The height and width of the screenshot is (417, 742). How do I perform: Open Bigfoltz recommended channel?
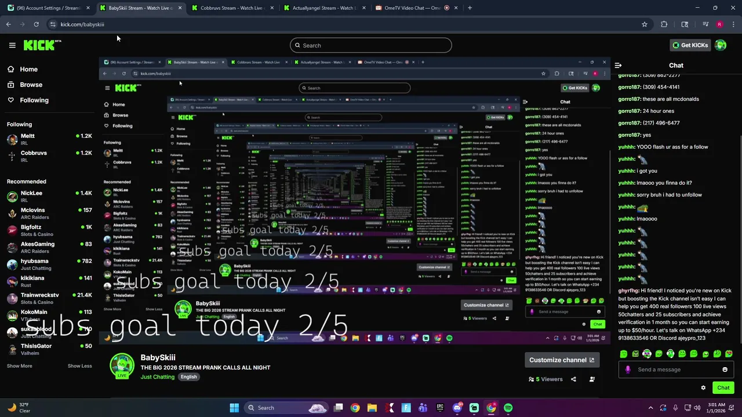point(49,230)
